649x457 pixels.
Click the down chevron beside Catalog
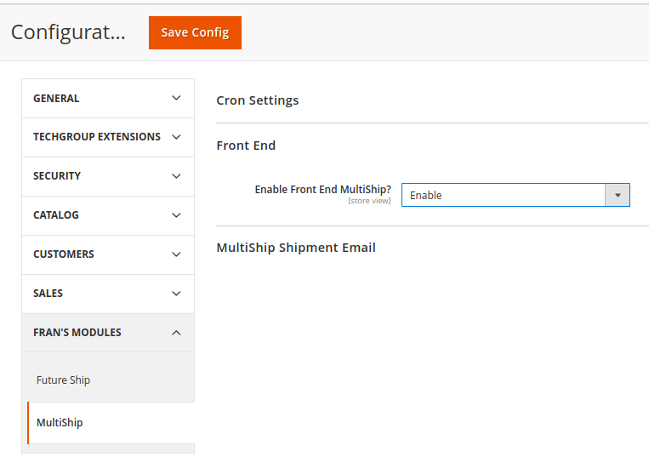176,215
